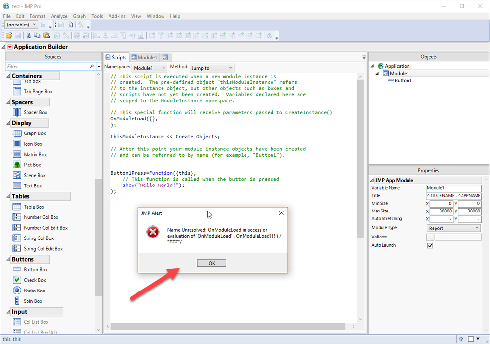Select the Number Col Edit Box icon
490x344 pixels.
pyautogui.click(x=17, y=228)
